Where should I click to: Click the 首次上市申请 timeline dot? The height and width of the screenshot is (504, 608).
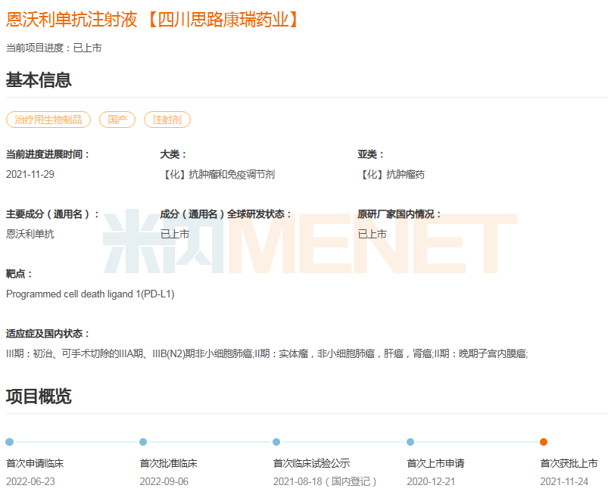(x=410, y=442)
